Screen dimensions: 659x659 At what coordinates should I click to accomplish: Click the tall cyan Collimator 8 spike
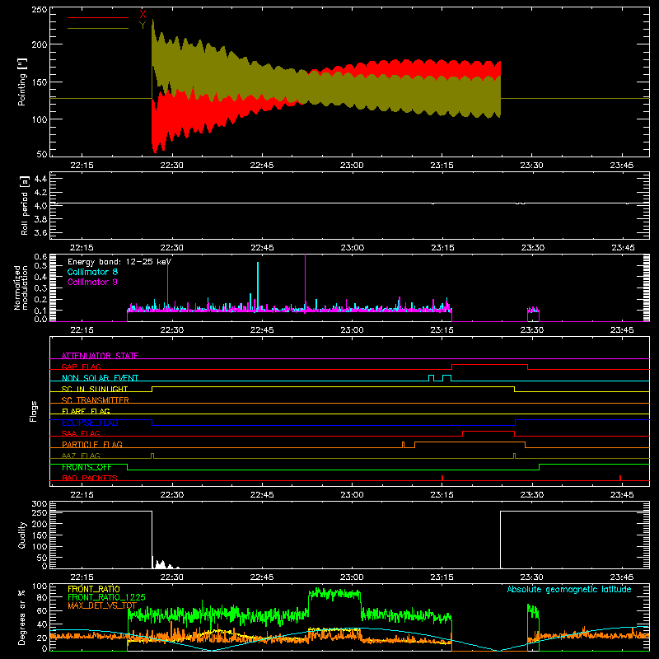[258, 286]
